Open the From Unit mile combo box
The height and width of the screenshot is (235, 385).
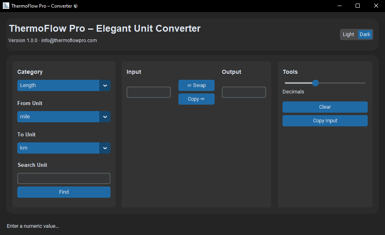click(59, 117)
